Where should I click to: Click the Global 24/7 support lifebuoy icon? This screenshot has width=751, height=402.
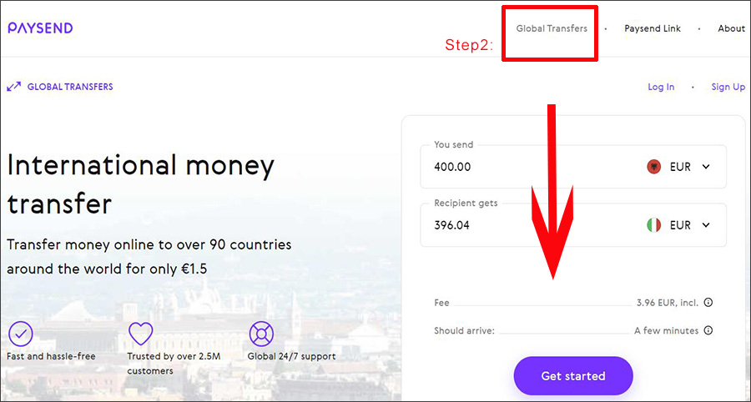coord(261,334)
